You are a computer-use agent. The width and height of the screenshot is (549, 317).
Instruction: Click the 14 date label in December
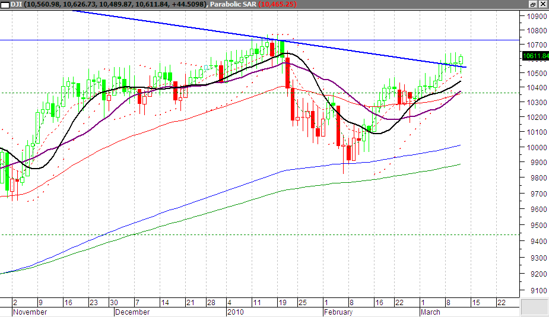tap(165, 303)
